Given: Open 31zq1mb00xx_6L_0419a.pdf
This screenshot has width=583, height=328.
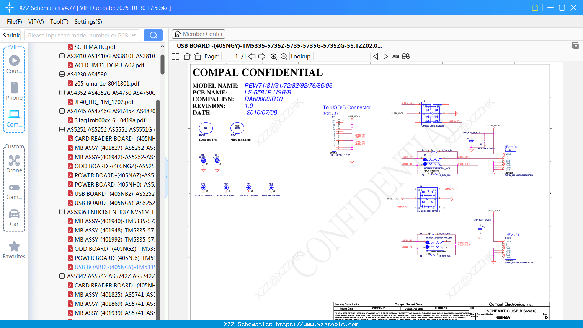Looking at the screenshot, I should click(110, 120).
